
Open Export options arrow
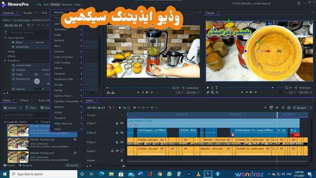[311, 108]
